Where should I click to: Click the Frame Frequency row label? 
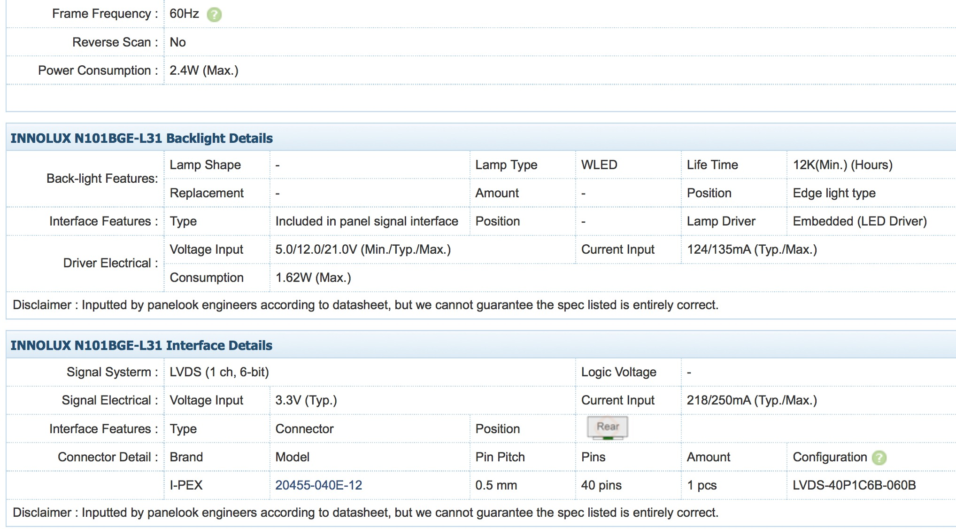click(x=105, y=14)
